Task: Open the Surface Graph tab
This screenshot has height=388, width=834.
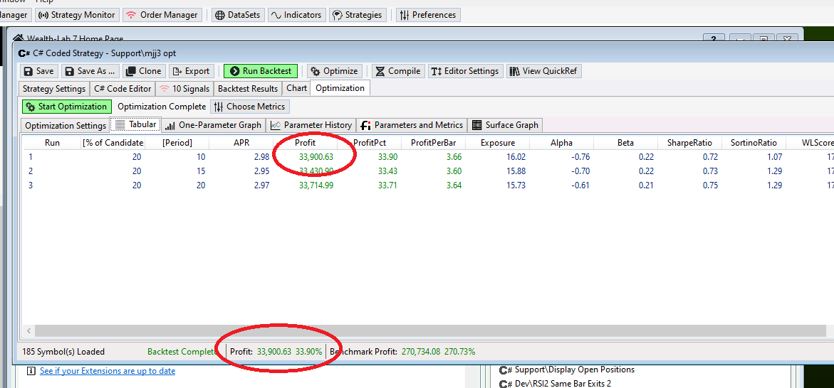Action: coord(505,125)
